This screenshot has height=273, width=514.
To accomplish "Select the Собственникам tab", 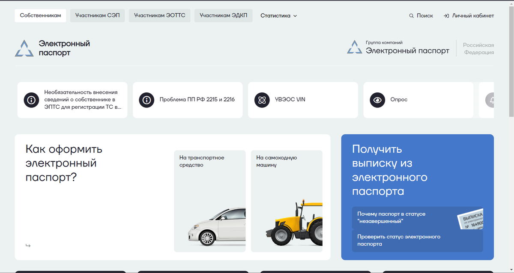I will [x=40, y=15].
